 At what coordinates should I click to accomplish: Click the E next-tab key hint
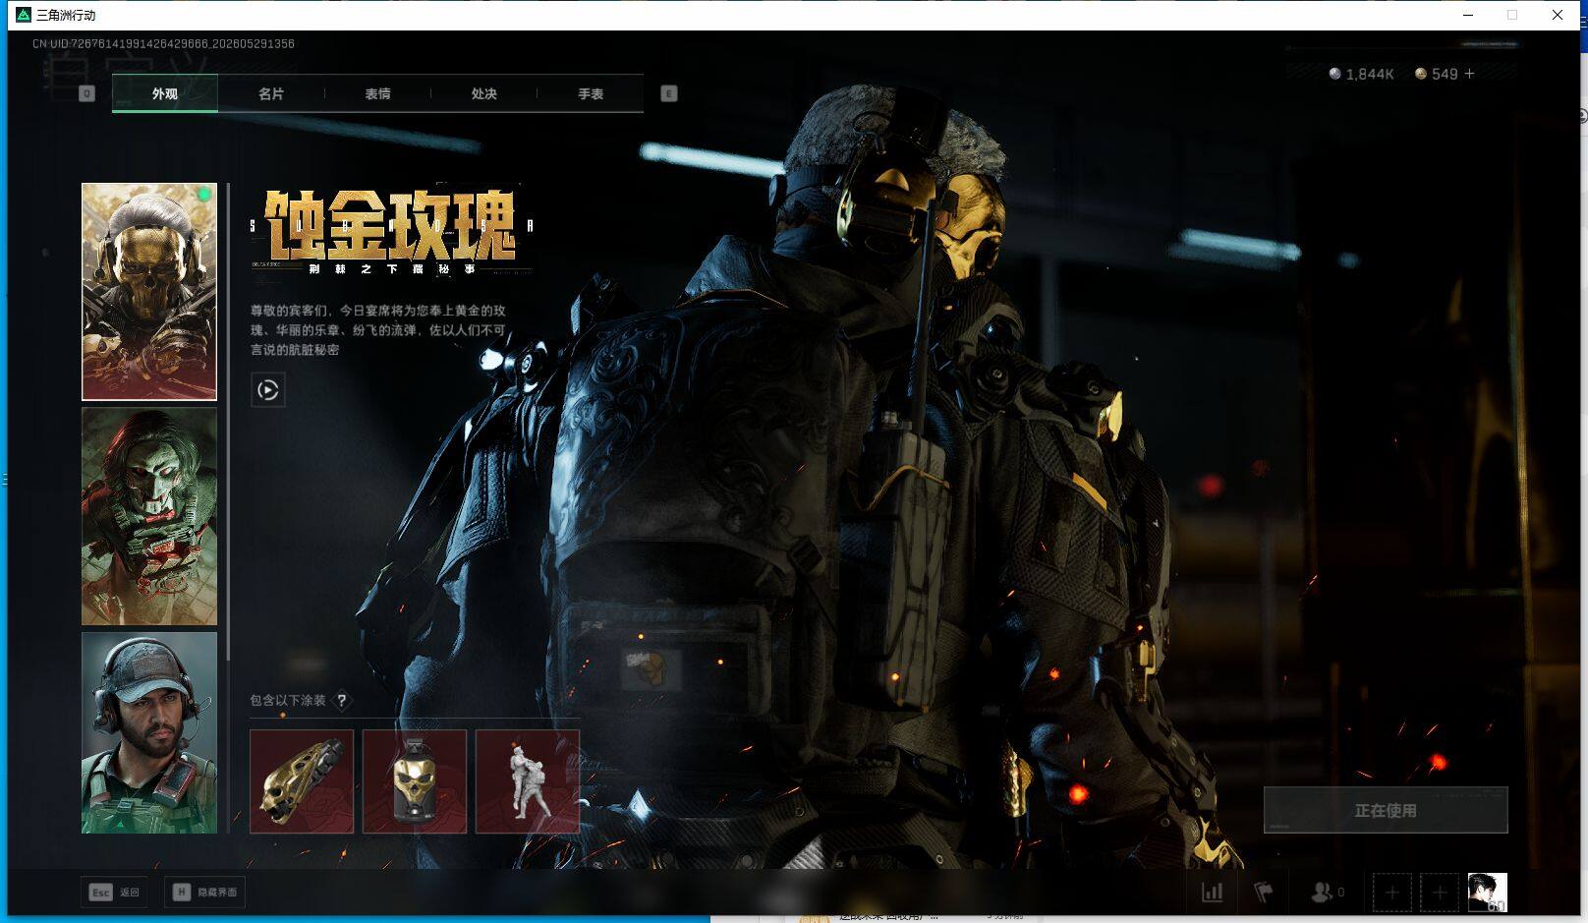[669, 93]
